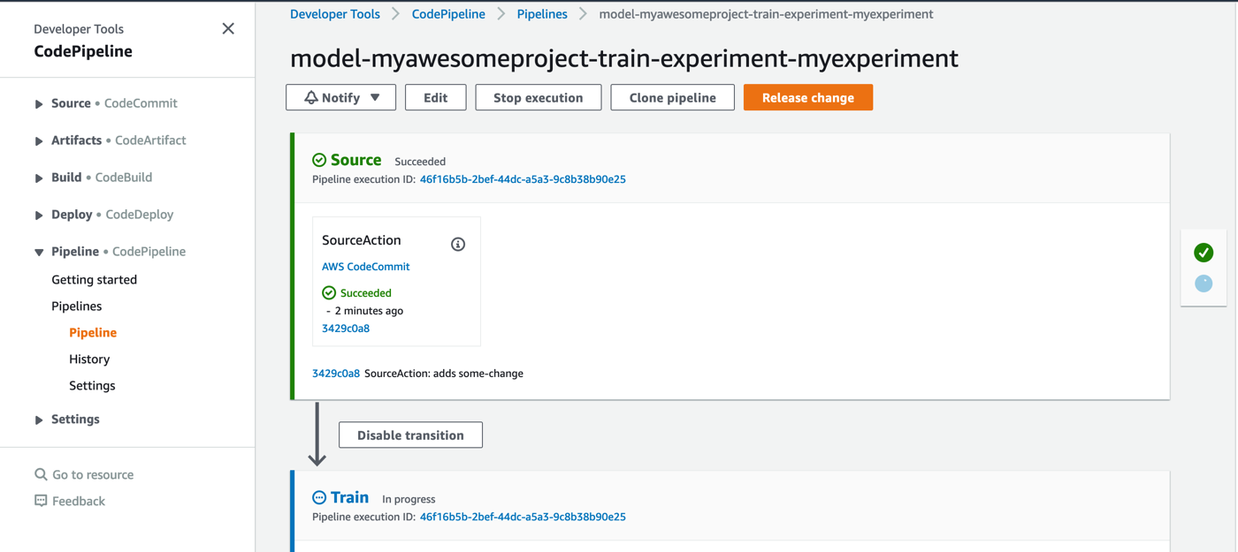The image size is (1238, 552).
Task: Collapse Pipeline CodePipeline section
Action: 39,253
